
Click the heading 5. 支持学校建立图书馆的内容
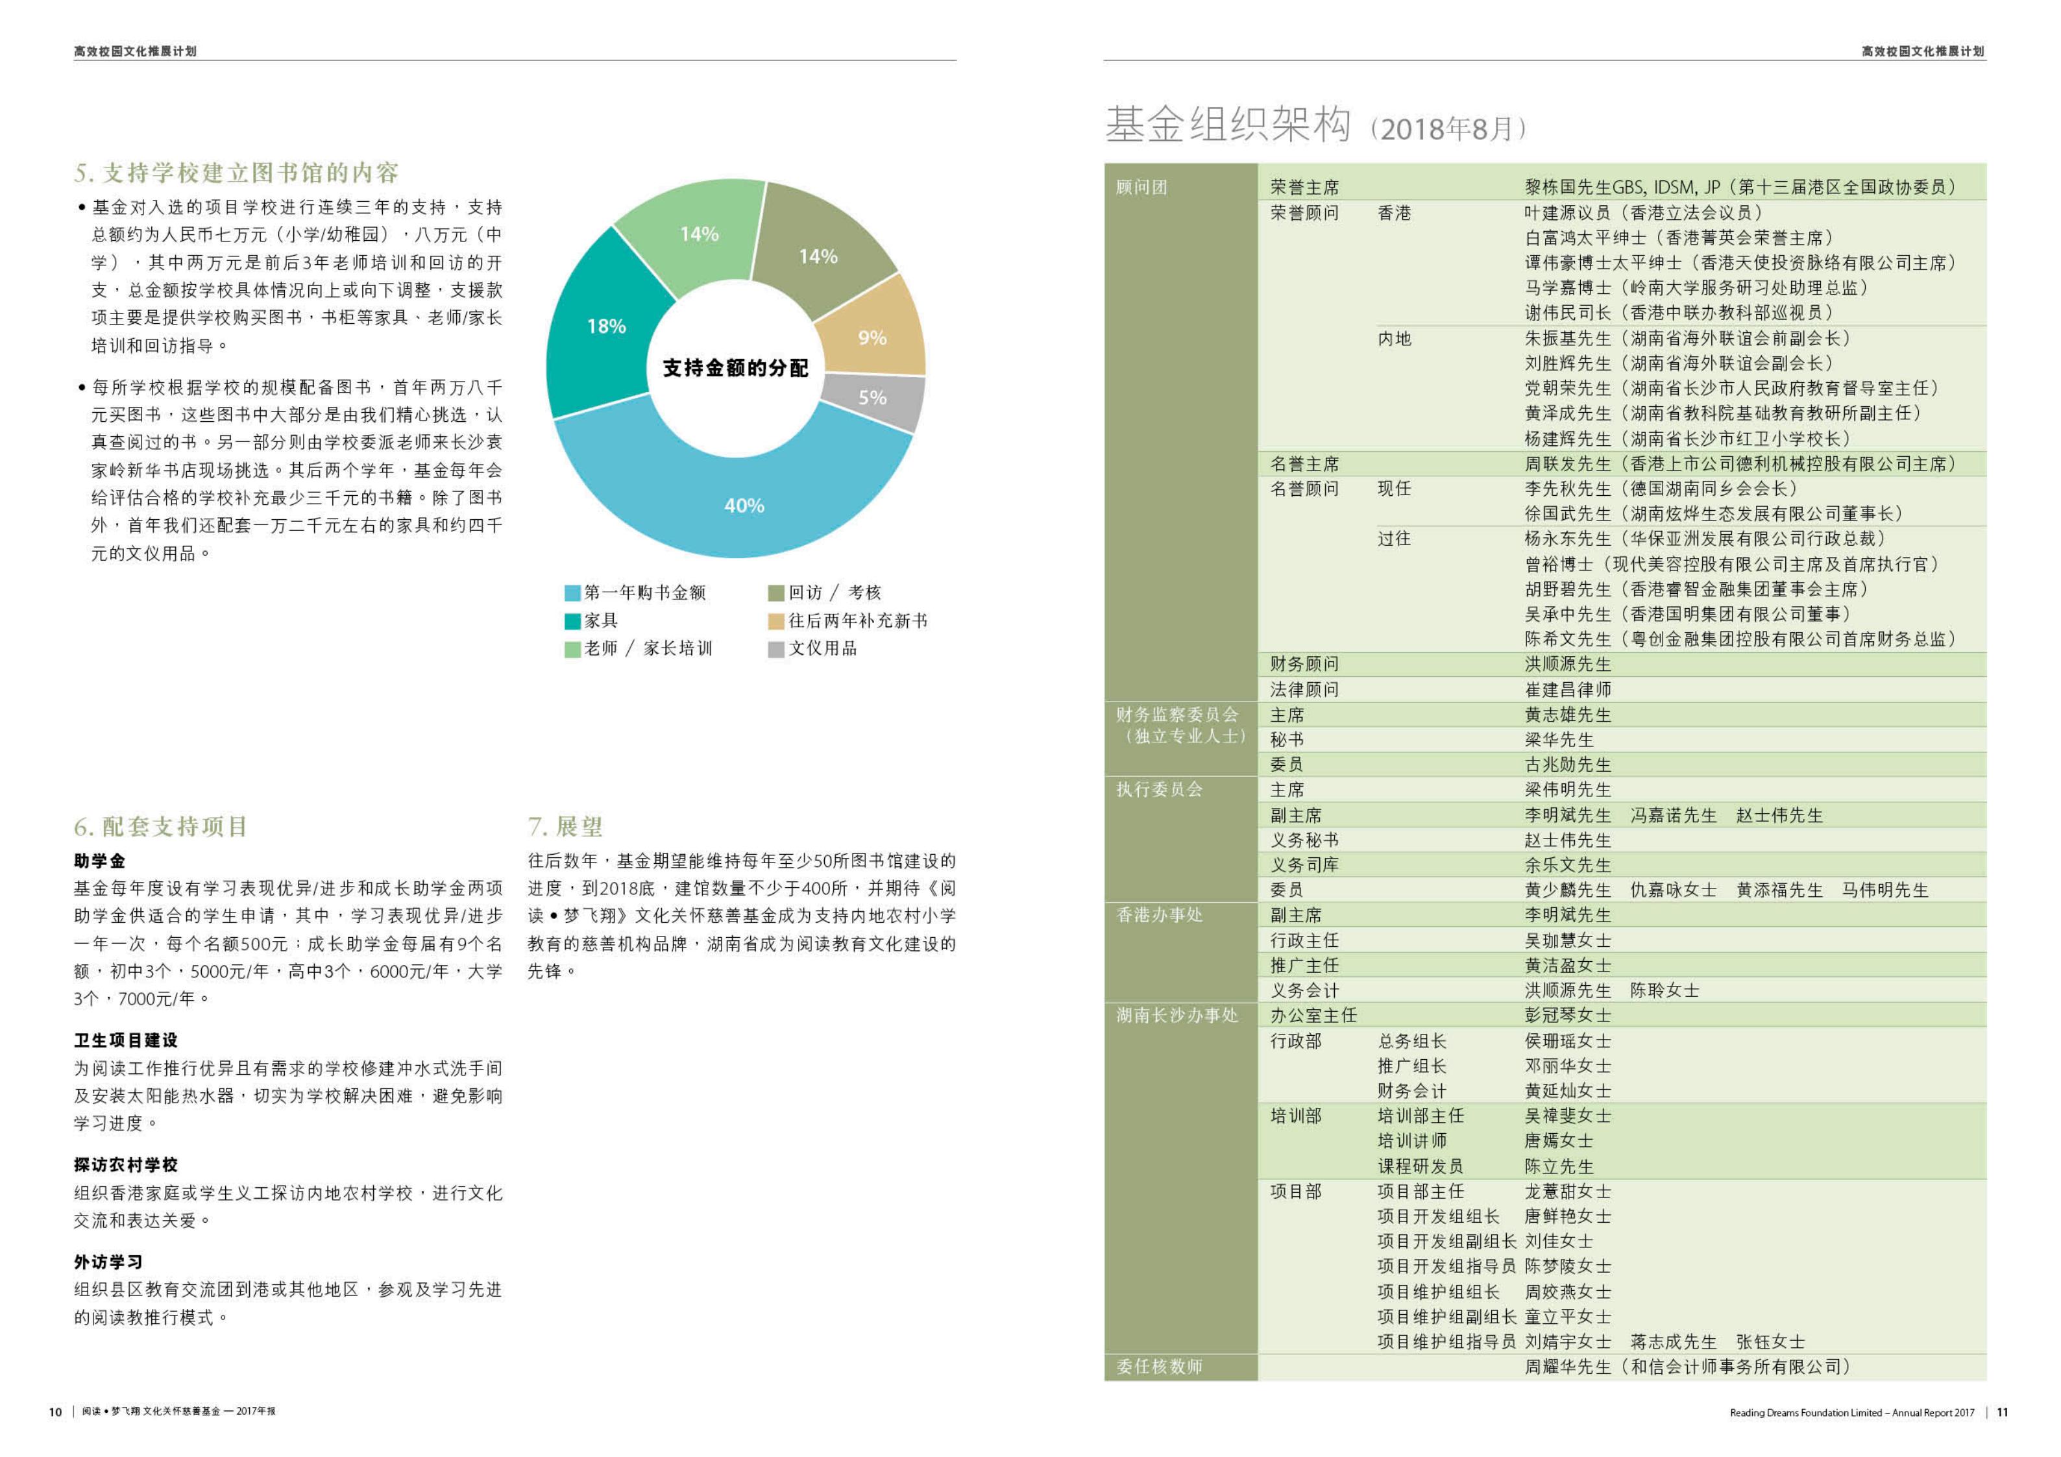coord(236,173)
